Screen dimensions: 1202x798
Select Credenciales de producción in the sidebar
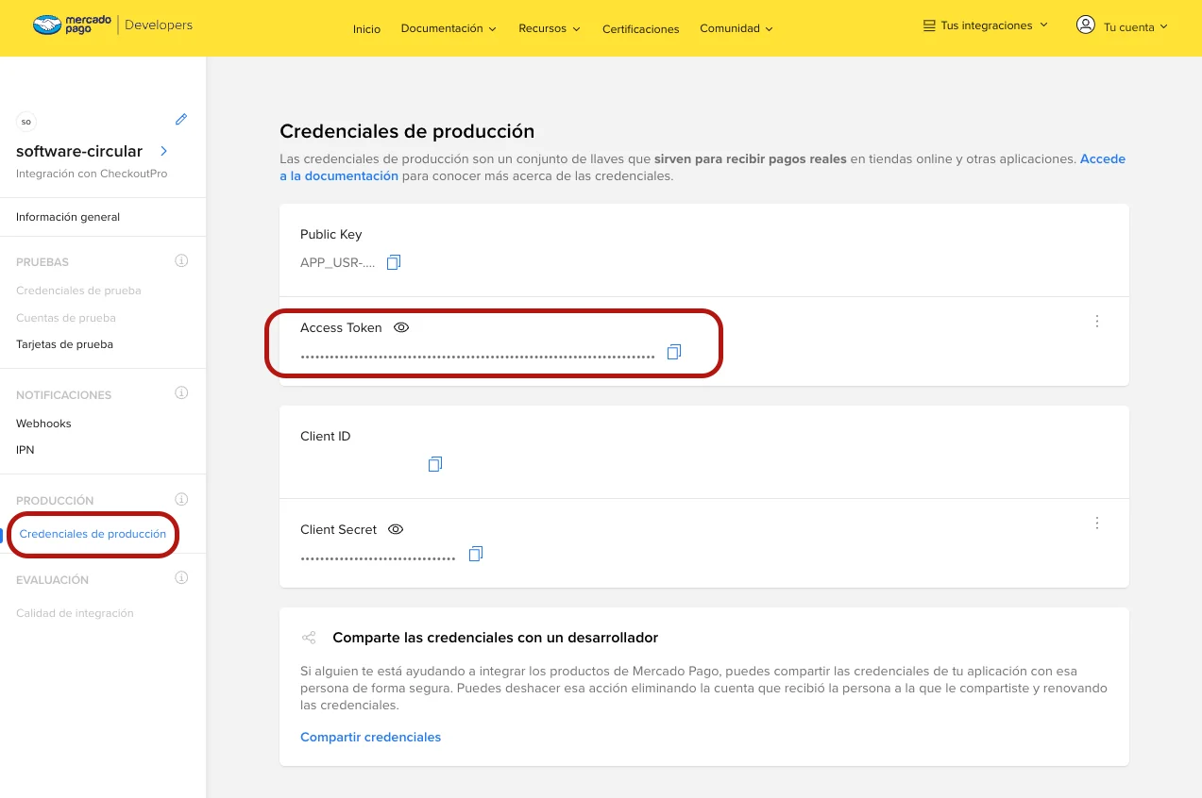93,534
